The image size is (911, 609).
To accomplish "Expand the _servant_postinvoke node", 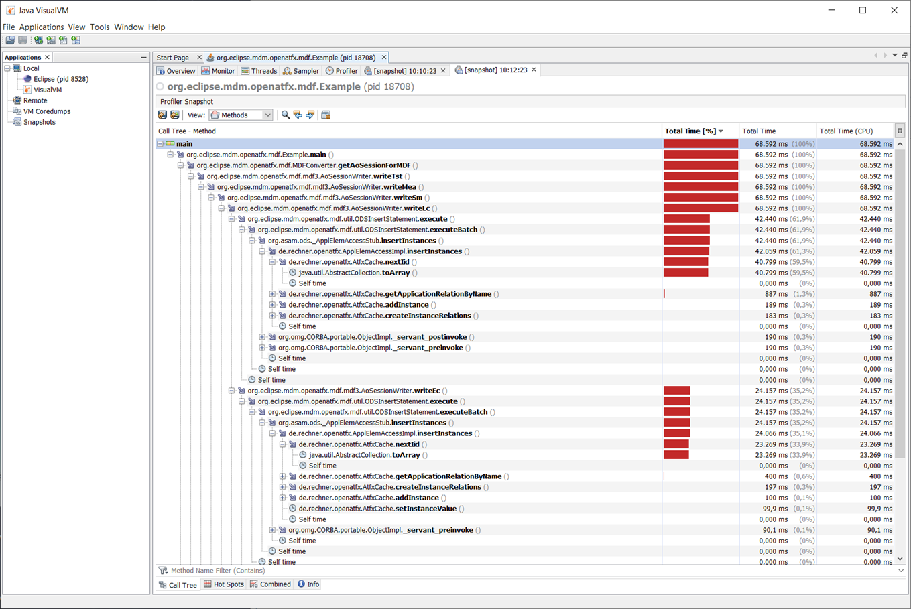I will 262,337.
